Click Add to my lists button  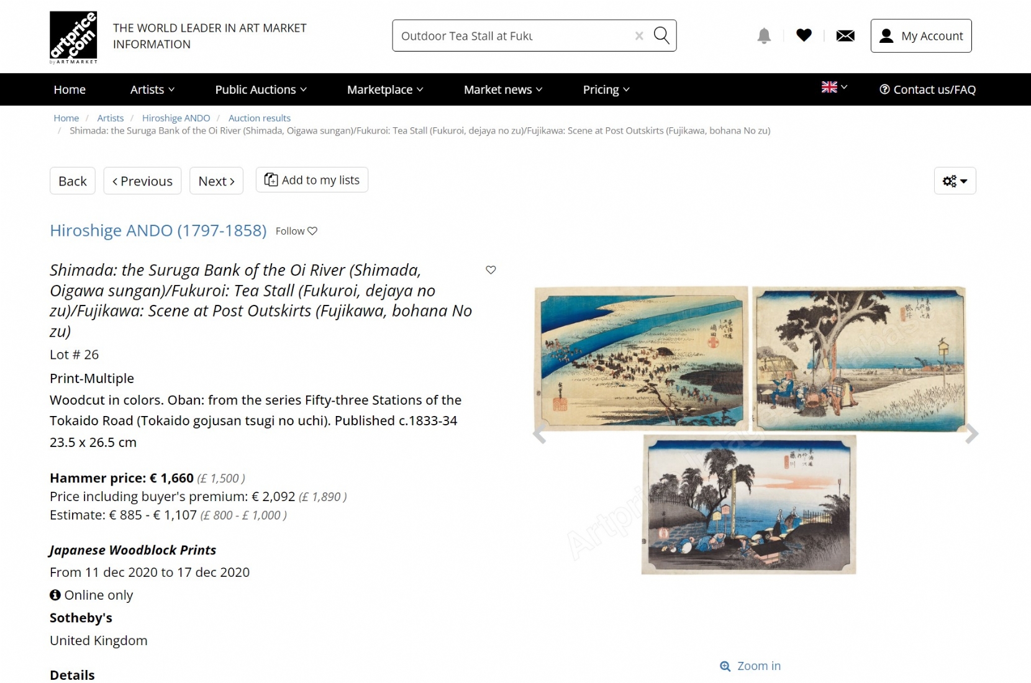[312, 180]
